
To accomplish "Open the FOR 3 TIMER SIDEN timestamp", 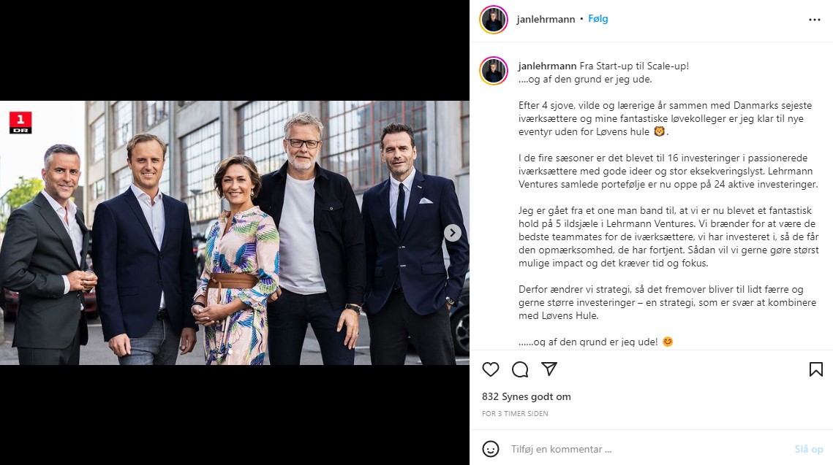I will pyautogui.click(x=515, y=414).
